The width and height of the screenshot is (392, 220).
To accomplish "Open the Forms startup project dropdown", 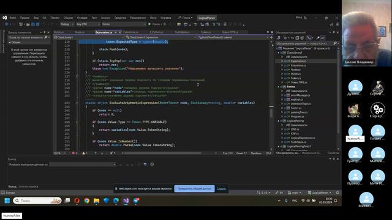I will pos(124,24).
